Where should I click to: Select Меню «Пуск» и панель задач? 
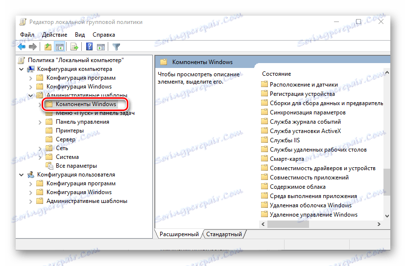coord(95,113)
